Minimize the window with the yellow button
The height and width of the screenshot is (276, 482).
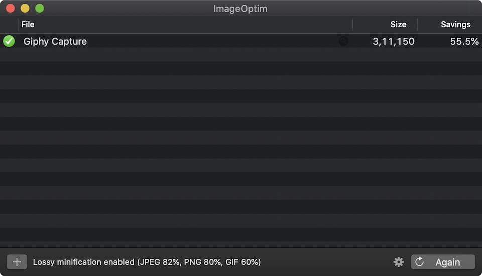tap(25, 8)
